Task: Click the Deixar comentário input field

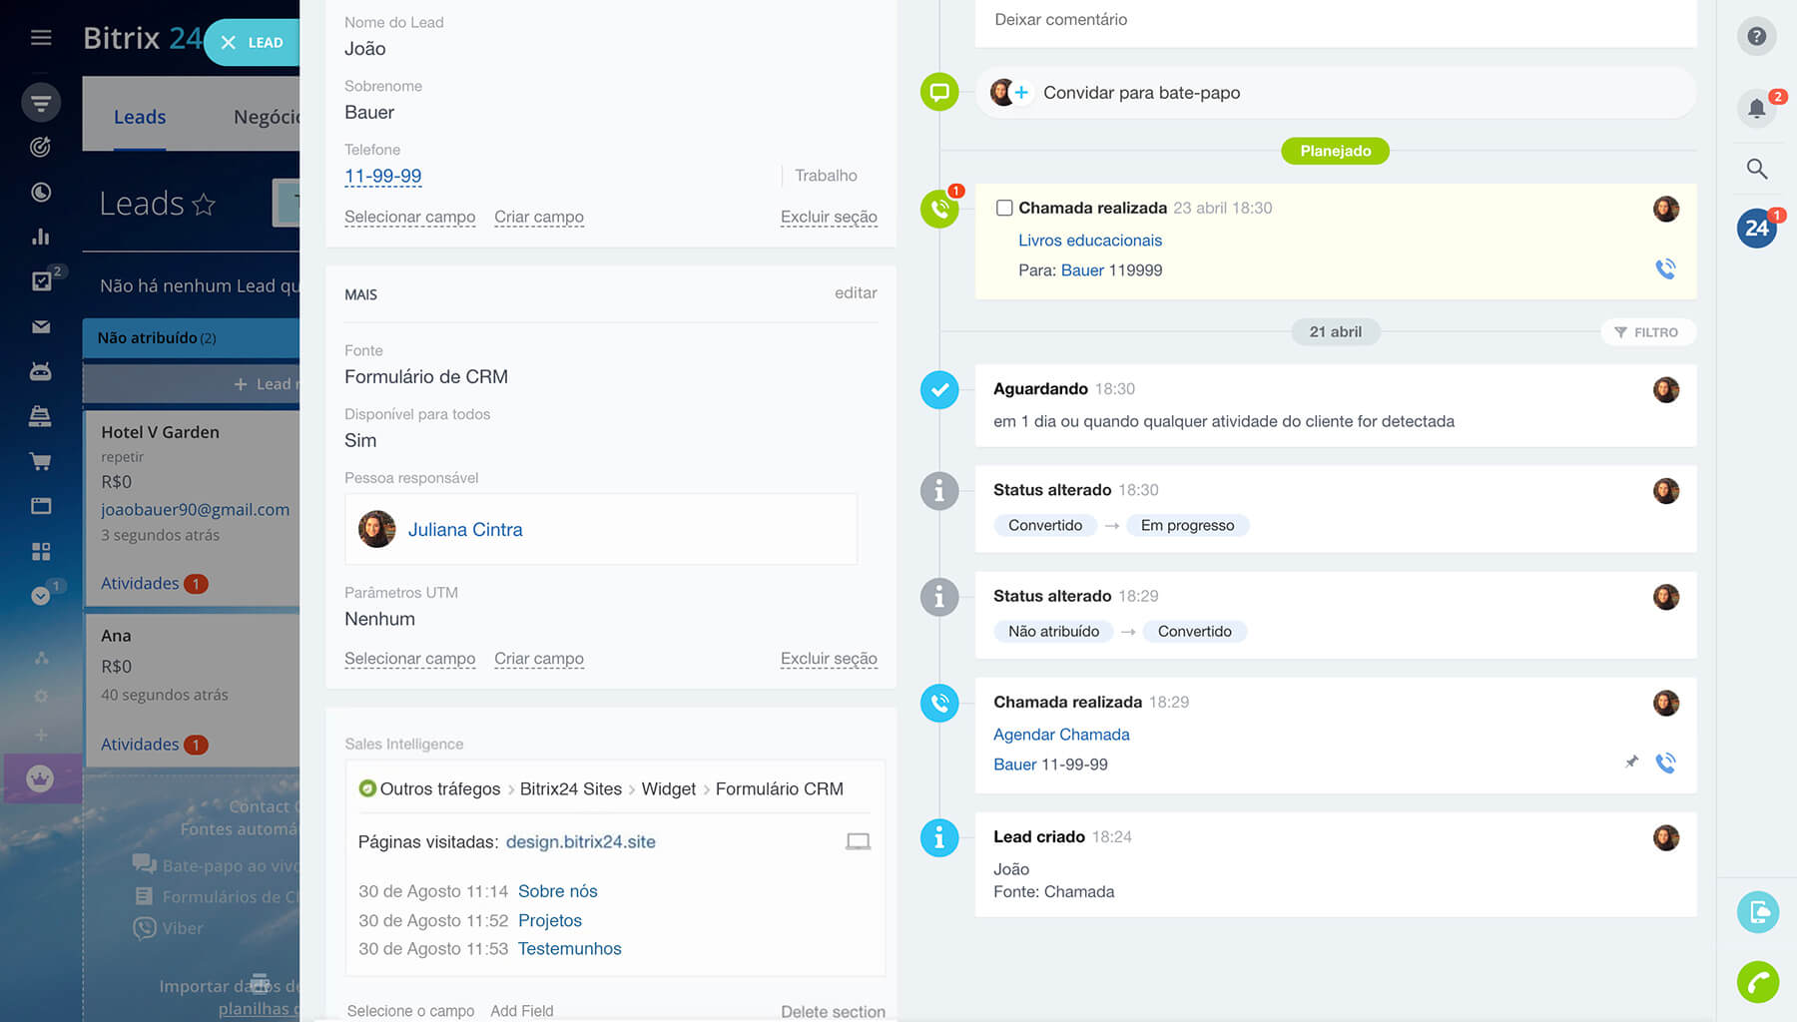Action: [x=1334, y=20]
